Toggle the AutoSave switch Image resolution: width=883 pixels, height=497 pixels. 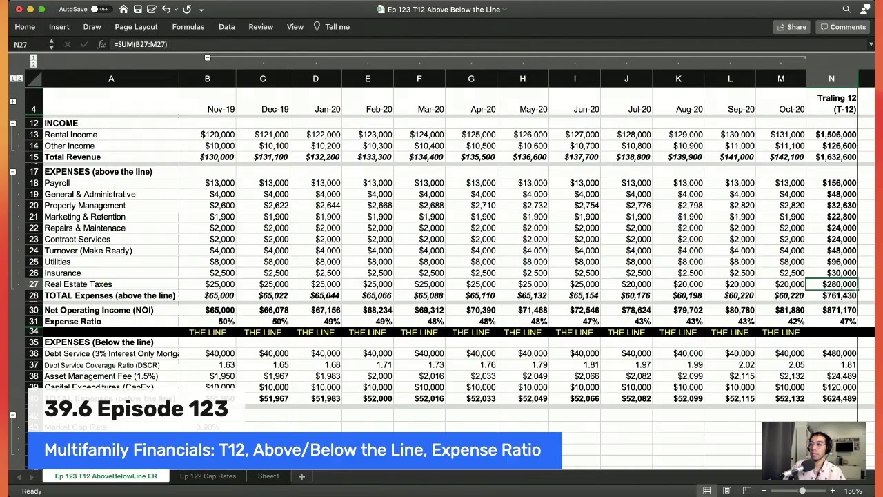click(x=101, y=9)
